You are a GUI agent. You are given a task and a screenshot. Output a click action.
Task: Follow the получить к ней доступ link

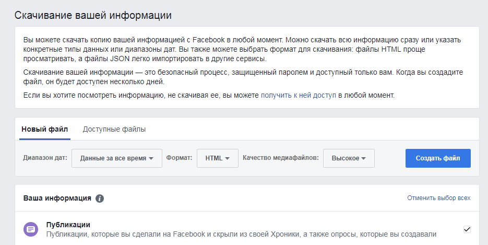click(x=299, y=95)
